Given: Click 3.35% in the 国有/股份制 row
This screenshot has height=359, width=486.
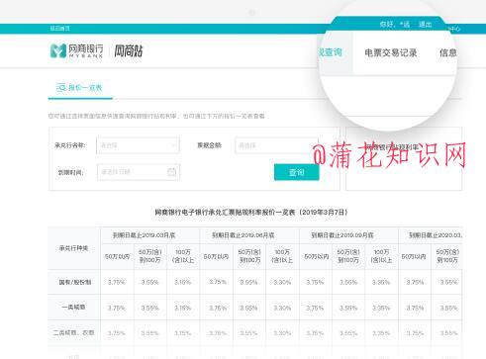Looking at the screenshot, I should pyautogui.click(x=381, y=282).
